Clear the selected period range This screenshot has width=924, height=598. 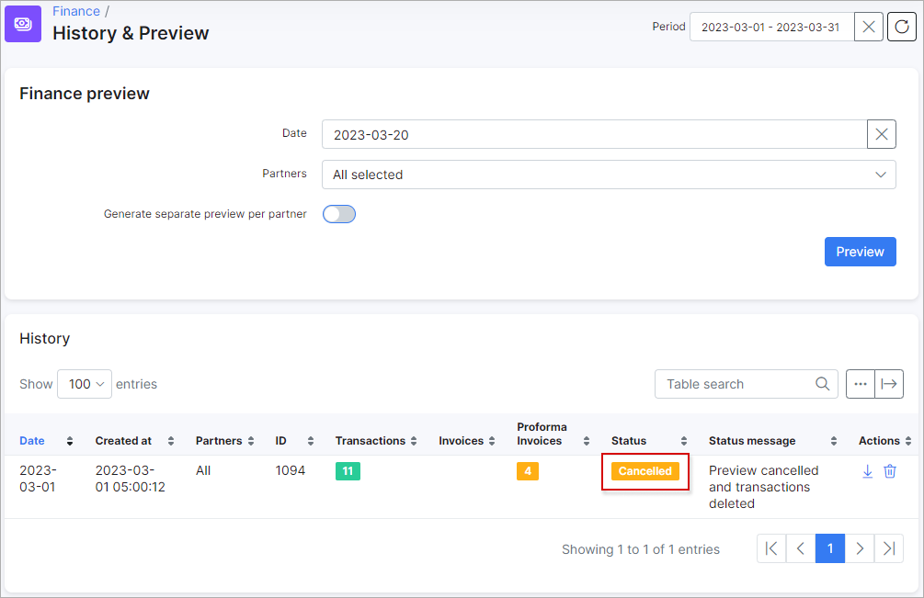867,27
